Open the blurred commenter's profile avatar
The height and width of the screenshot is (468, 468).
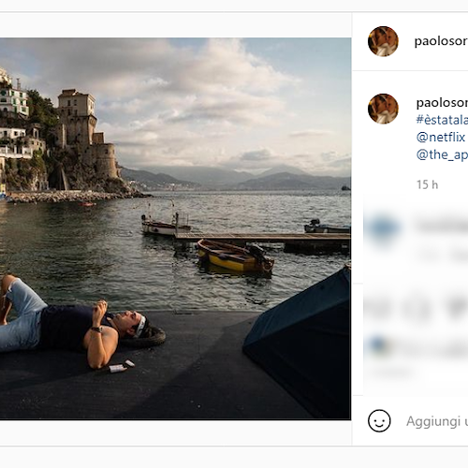coord(383,227)
